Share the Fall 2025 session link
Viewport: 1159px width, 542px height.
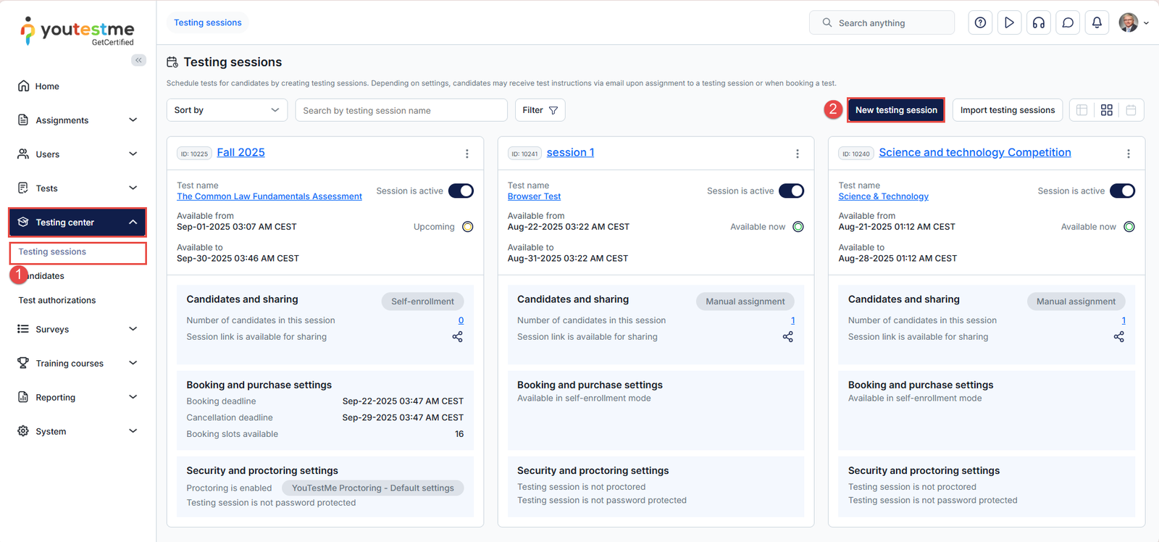(457, 337)
